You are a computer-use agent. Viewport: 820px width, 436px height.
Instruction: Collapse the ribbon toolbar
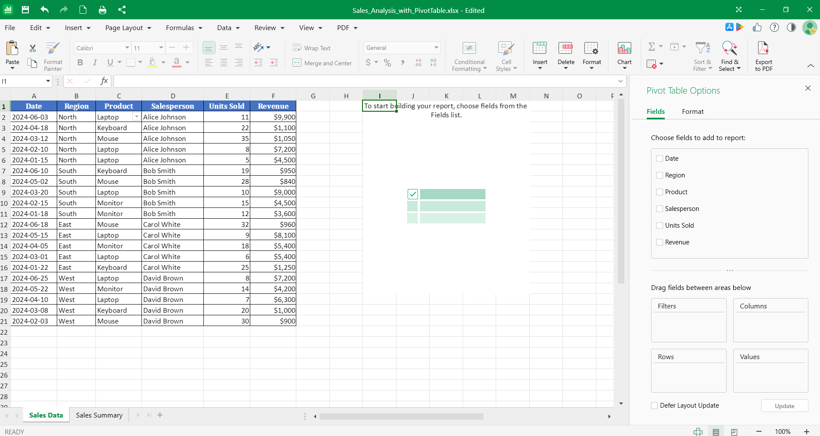click(x=811, y=66)
